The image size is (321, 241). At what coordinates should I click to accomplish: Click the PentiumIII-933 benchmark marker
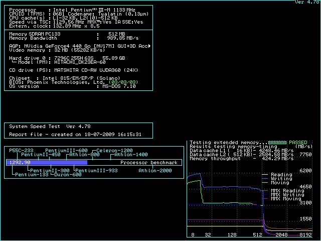coord(96,170)
